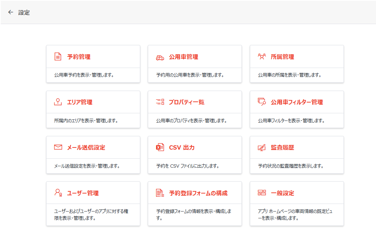Click the envelope icon for メール送信設定

tap(58, 147)
